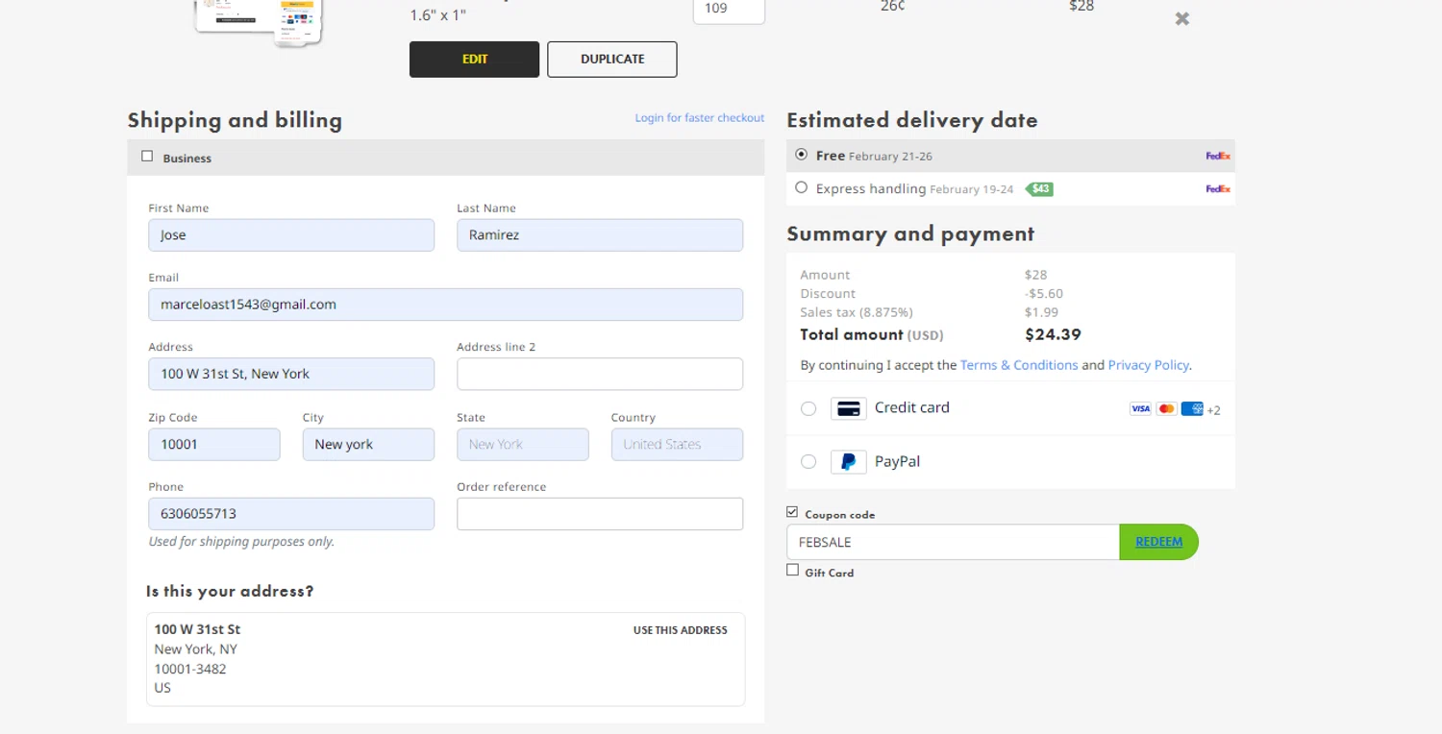The width and height of the screenshot is (1442, 734).
Task: Click the product preview thumbnail
Action: pyautogui.click(x=258, y=21)
